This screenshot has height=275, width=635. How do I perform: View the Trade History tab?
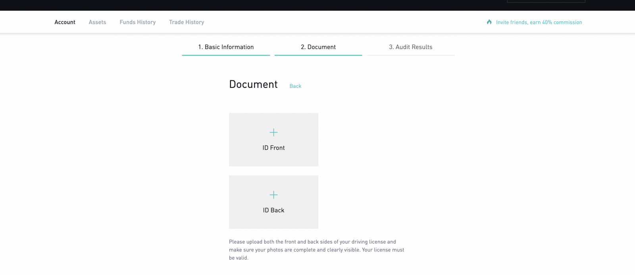coord(187,22)
